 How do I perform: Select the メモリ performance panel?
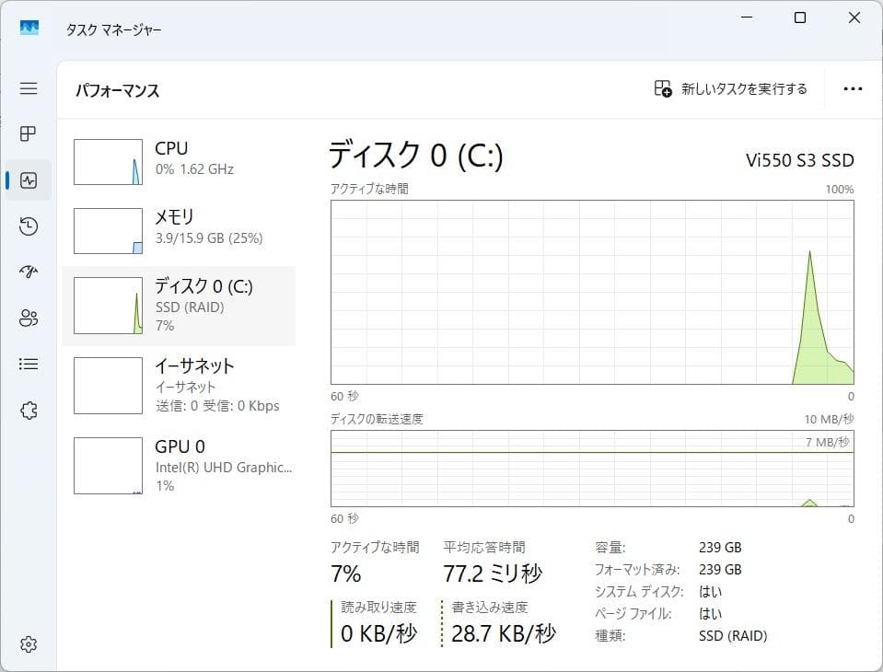click(x=180, y=228)
